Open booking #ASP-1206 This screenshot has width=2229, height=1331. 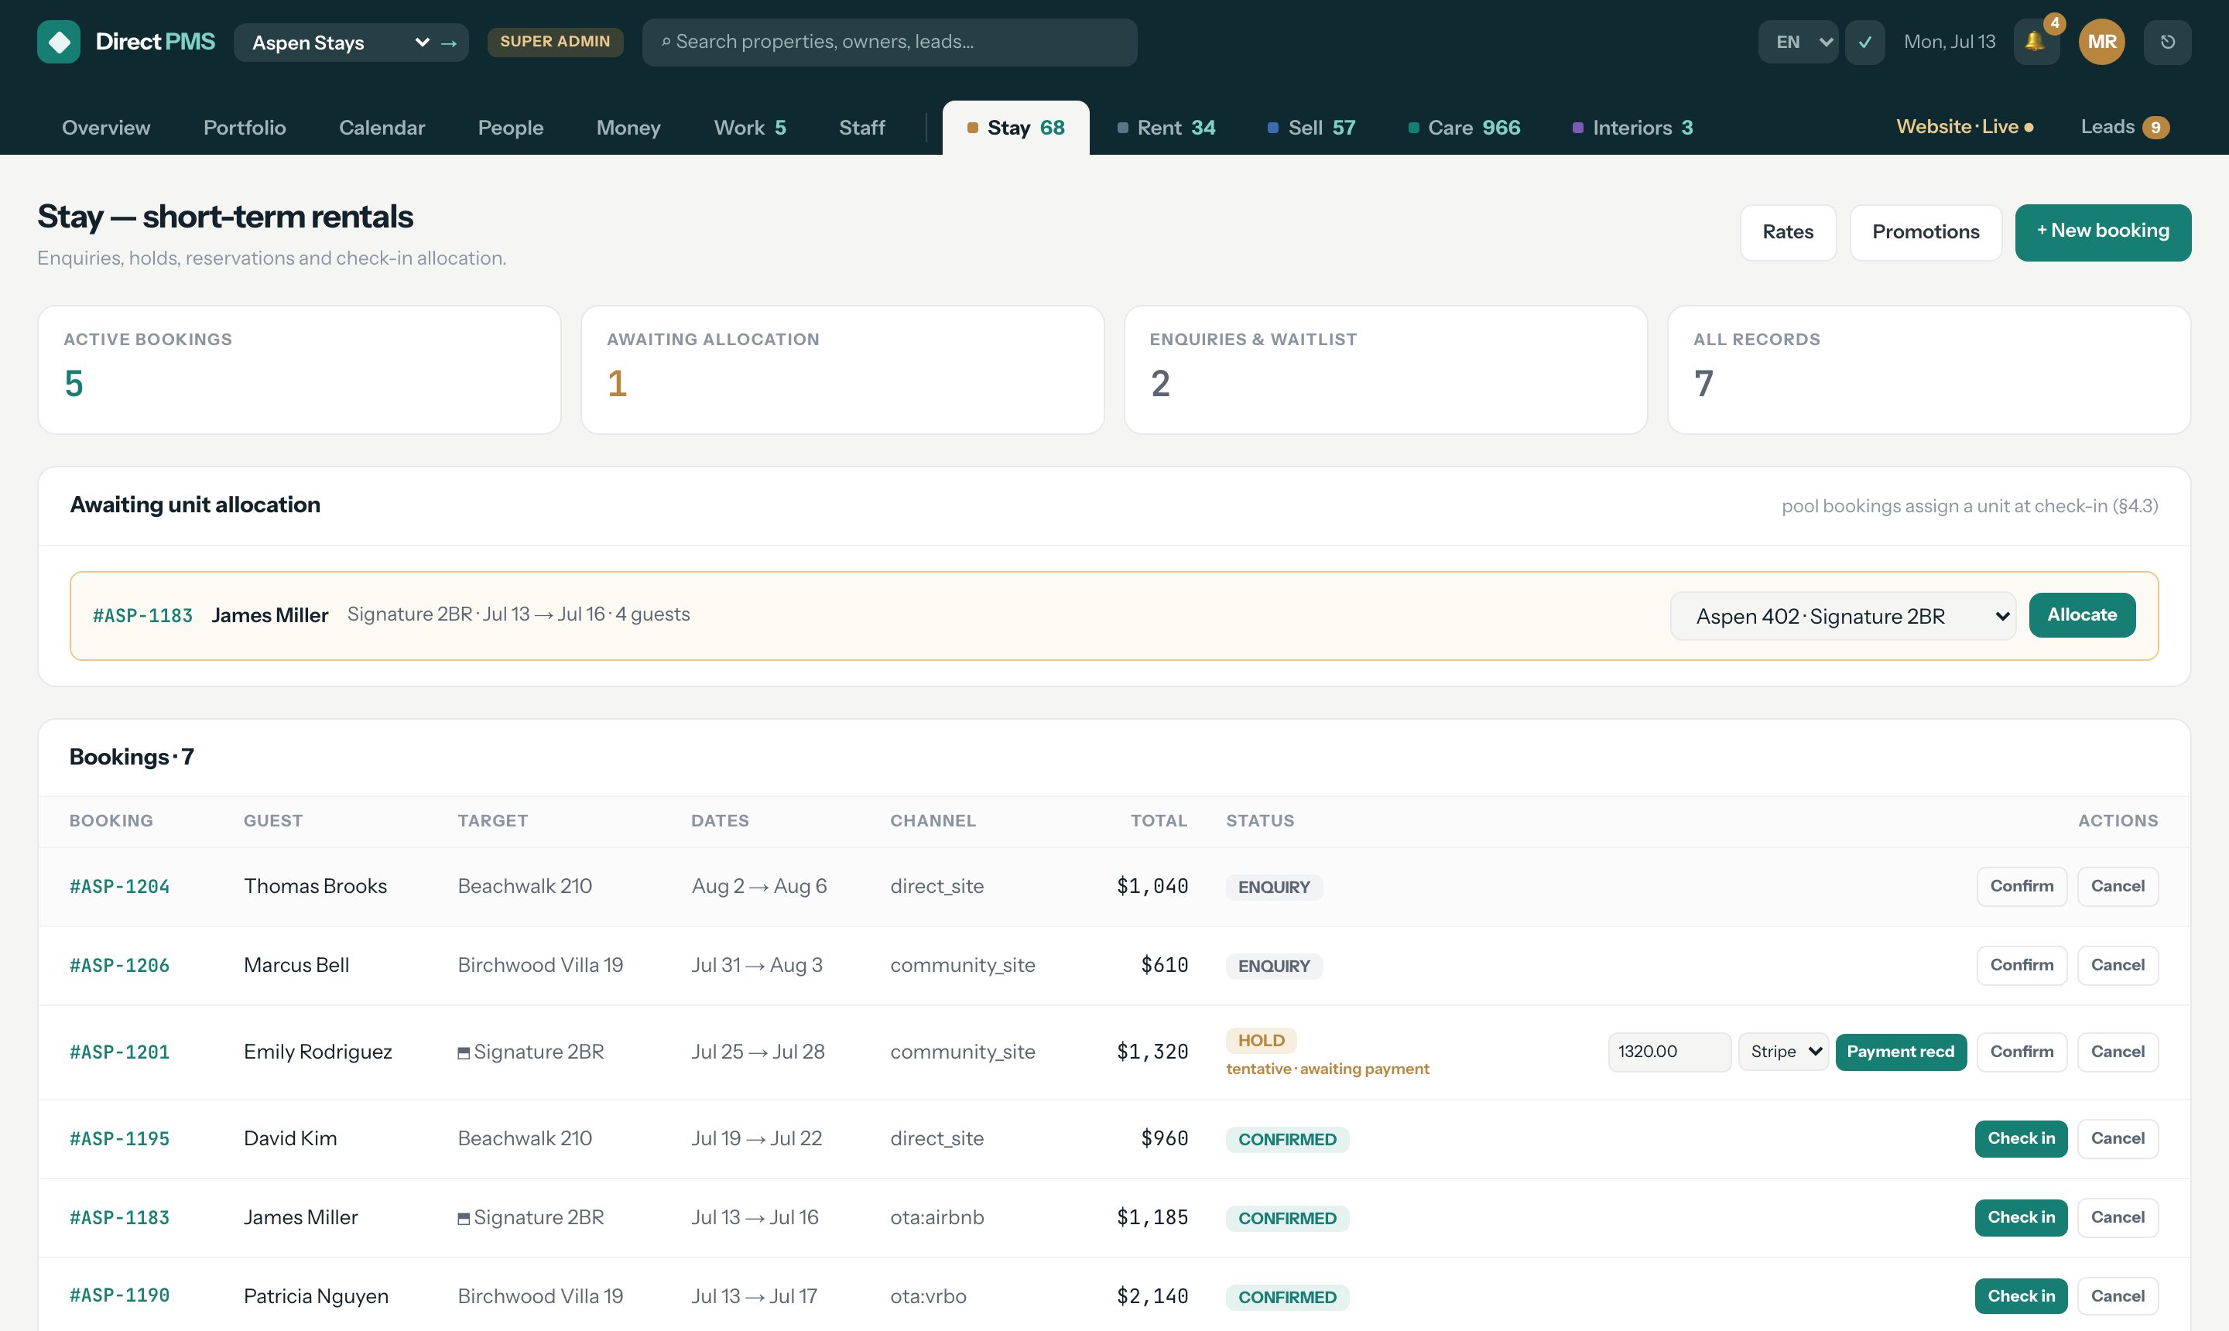[x=119, y=965]
